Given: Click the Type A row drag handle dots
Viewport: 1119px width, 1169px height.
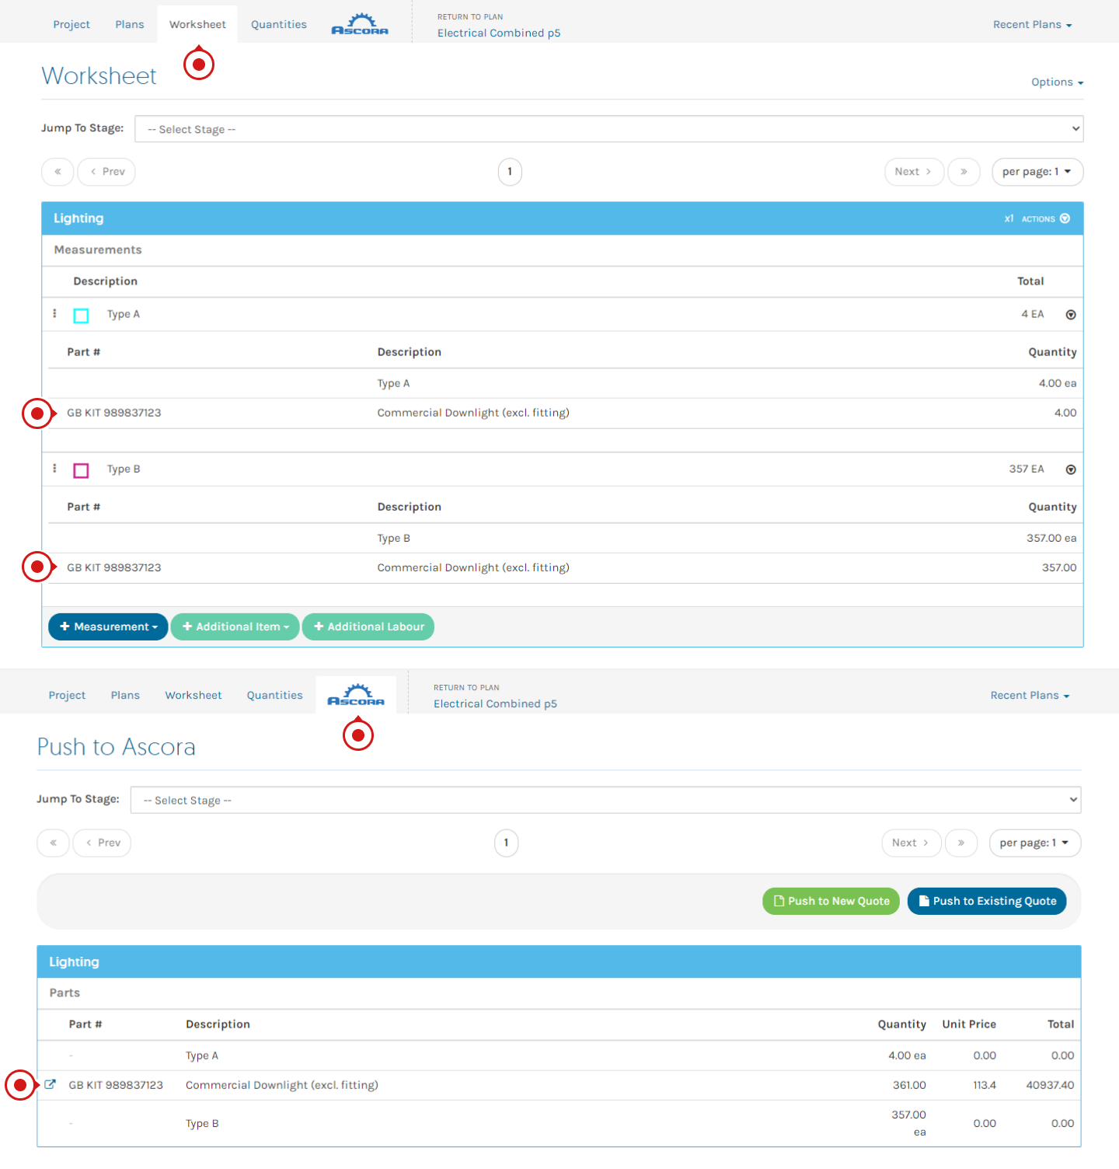Looking at the screenshot, I should click(x=54, y=313).
